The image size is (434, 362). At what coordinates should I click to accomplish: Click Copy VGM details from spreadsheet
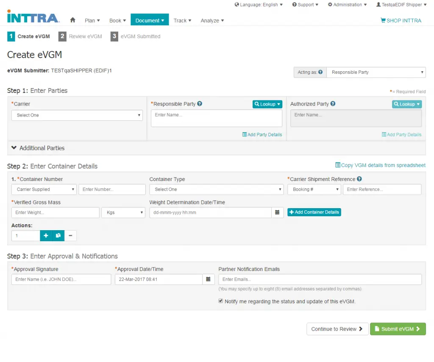coord(381,165)
